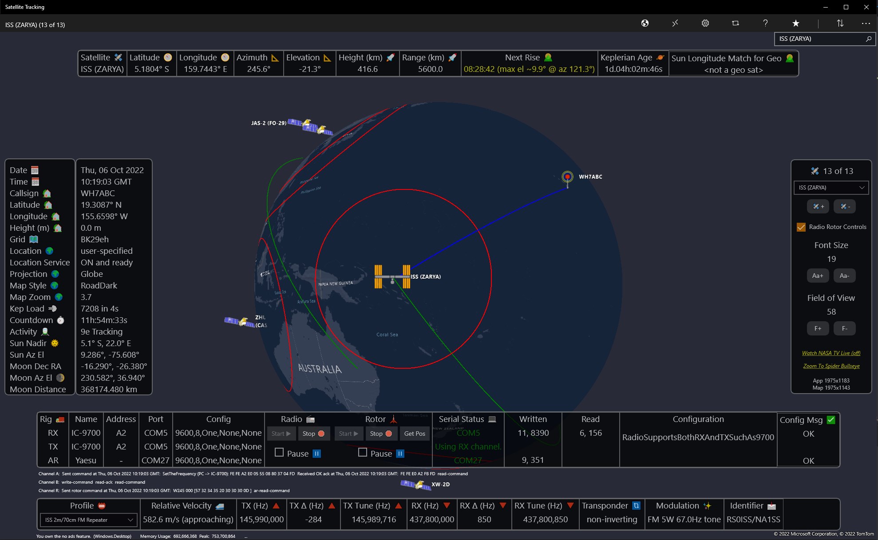Uncheck the Radio Rotor Controls checkbox
The image size is (878, 540).
coord(801,227)
